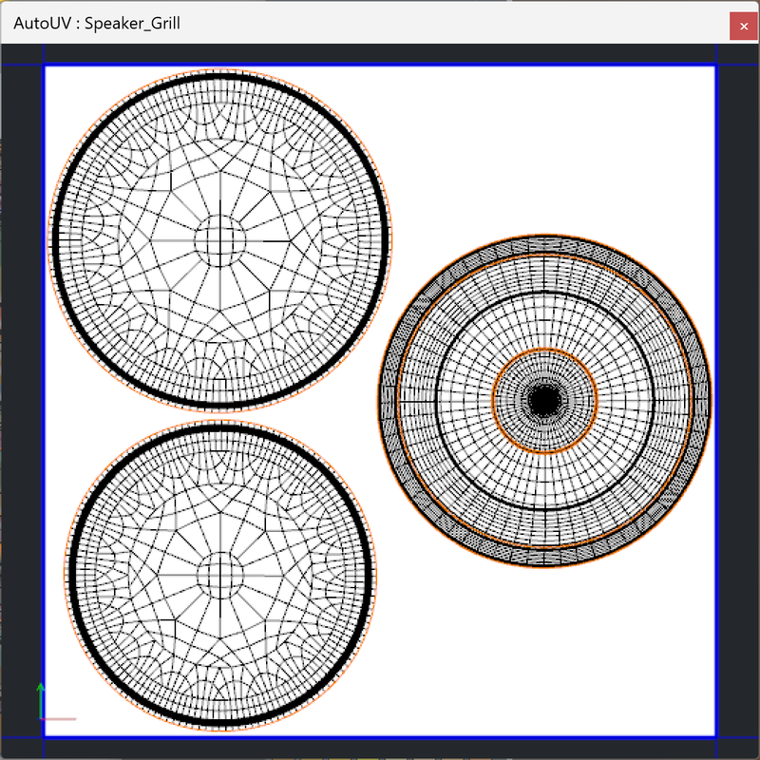The height and width of the screenshot is (760, 760).
Task: Click the small center circle of top-left chart
Action: pos(220,241)
